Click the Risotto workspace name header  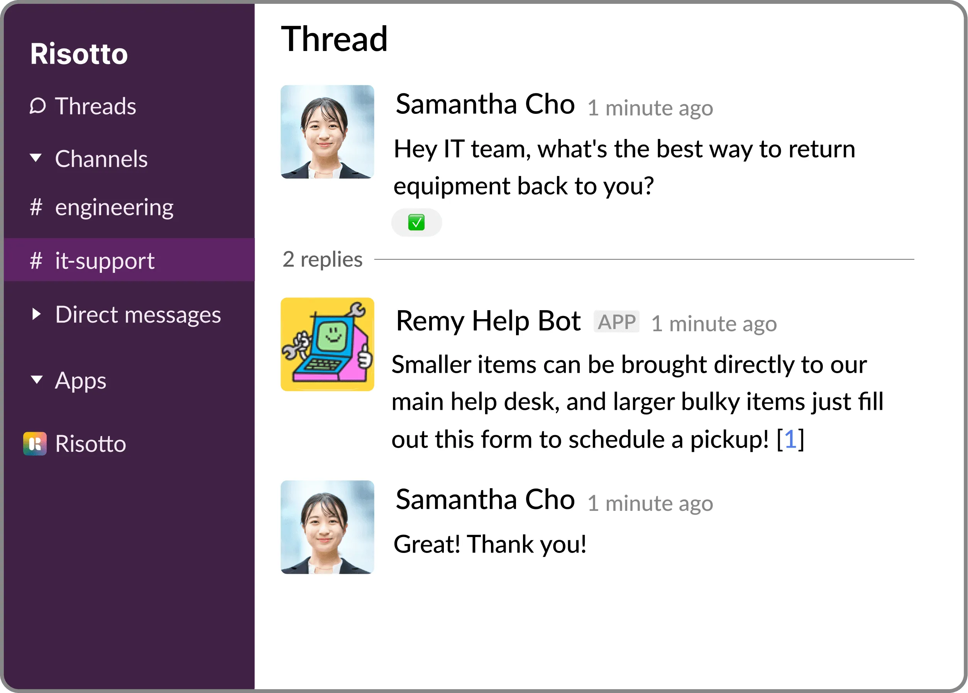[x=79, y=54]
